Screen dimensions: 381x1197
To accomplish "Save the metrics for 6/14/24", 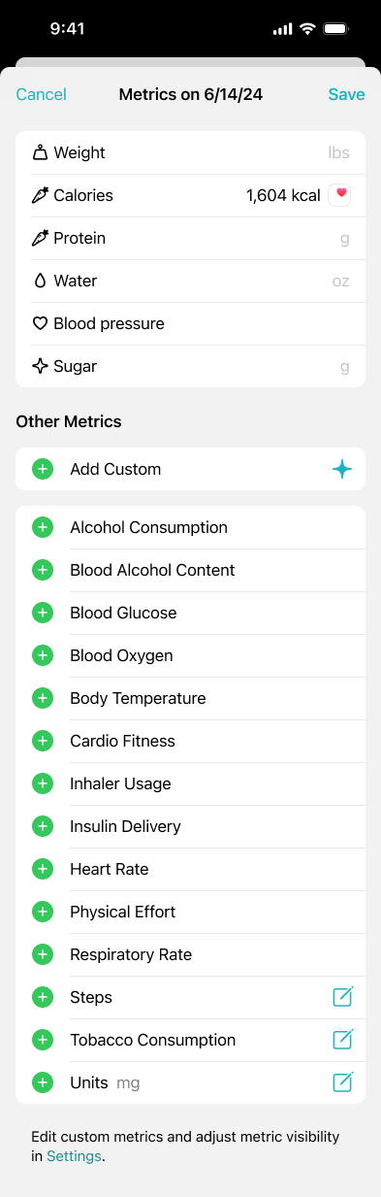I will [x=346, y=94].
